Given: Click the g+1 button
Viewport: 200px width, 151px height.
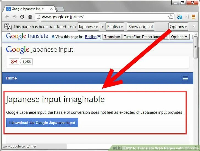Looking at the screenshot, I should (14, 62).
